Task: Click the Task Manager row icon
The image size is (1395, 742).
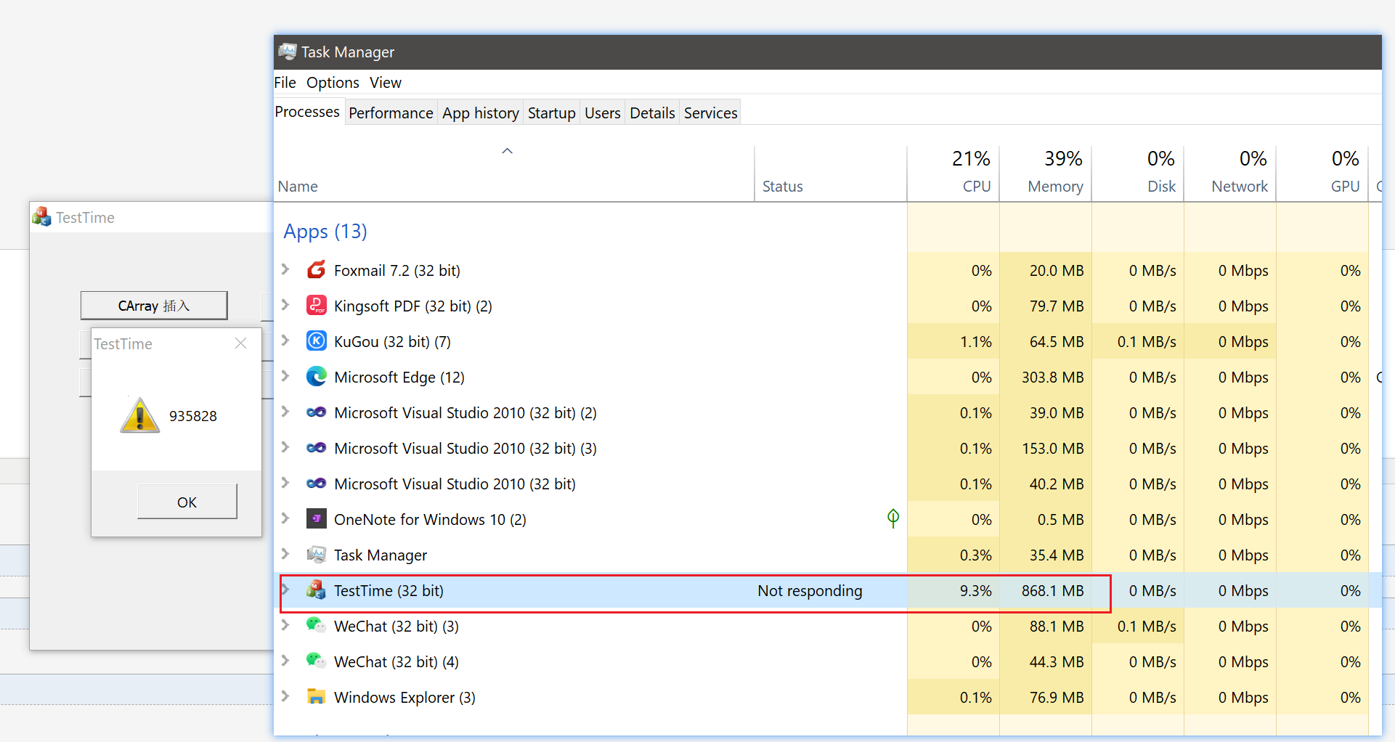Action: (x=316, y=555)
